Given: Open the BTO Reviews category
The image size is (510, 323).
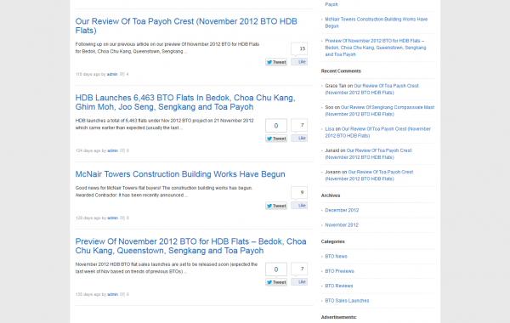Looking at the screenshot, I should click(339, 286).
